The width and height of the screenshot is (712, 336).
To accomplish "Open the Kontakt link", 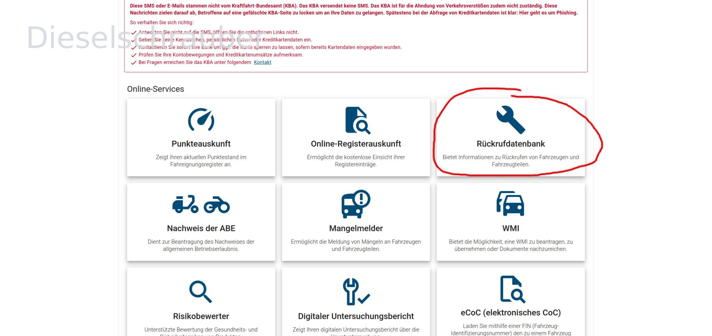I will (262, 62).
